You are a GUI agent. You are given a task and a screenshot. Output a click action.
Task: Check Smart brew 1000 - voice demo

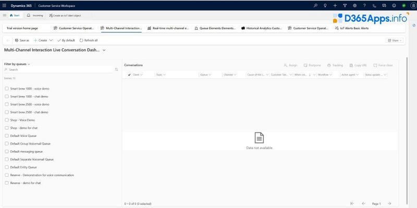coord(7,89)
